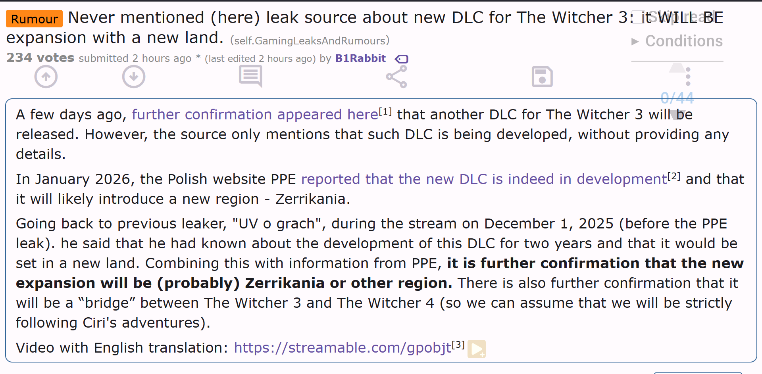Open the B1Rabbit user profile
The image size is (762, 374).
360,58
